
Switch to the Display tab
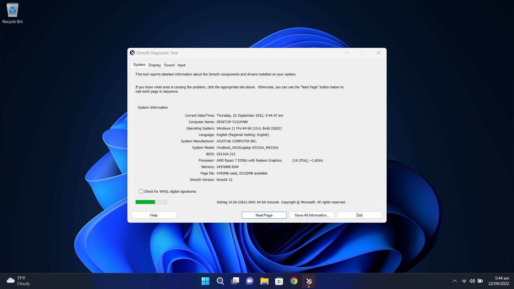pos(155,65)
